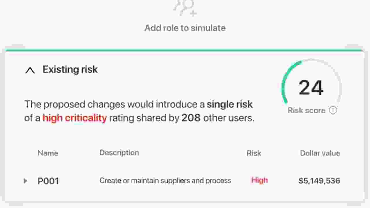Click the bold single risk text
The width and height of the screenshot is (370, 208).
230,104
